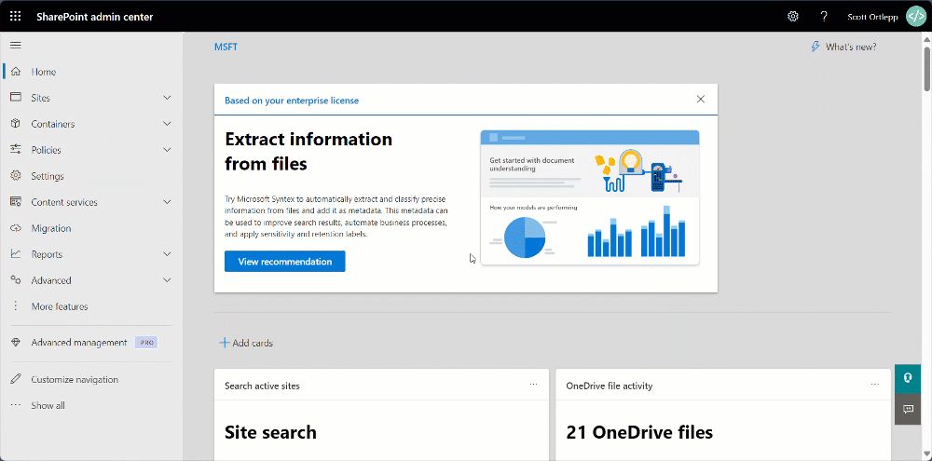Collapse navigation with hamburger icon
This screenshot has height=461, width=932.
[x=16, y=45]
